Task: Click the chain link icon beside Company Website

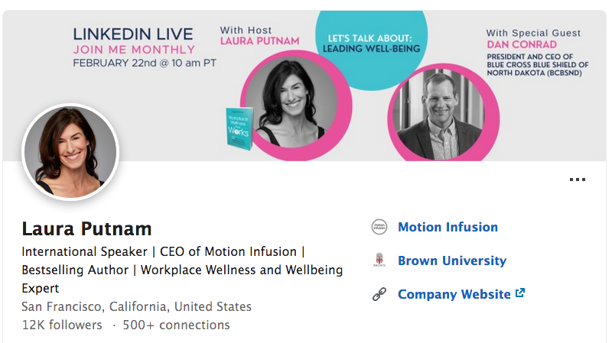Action: click(379, 294)
